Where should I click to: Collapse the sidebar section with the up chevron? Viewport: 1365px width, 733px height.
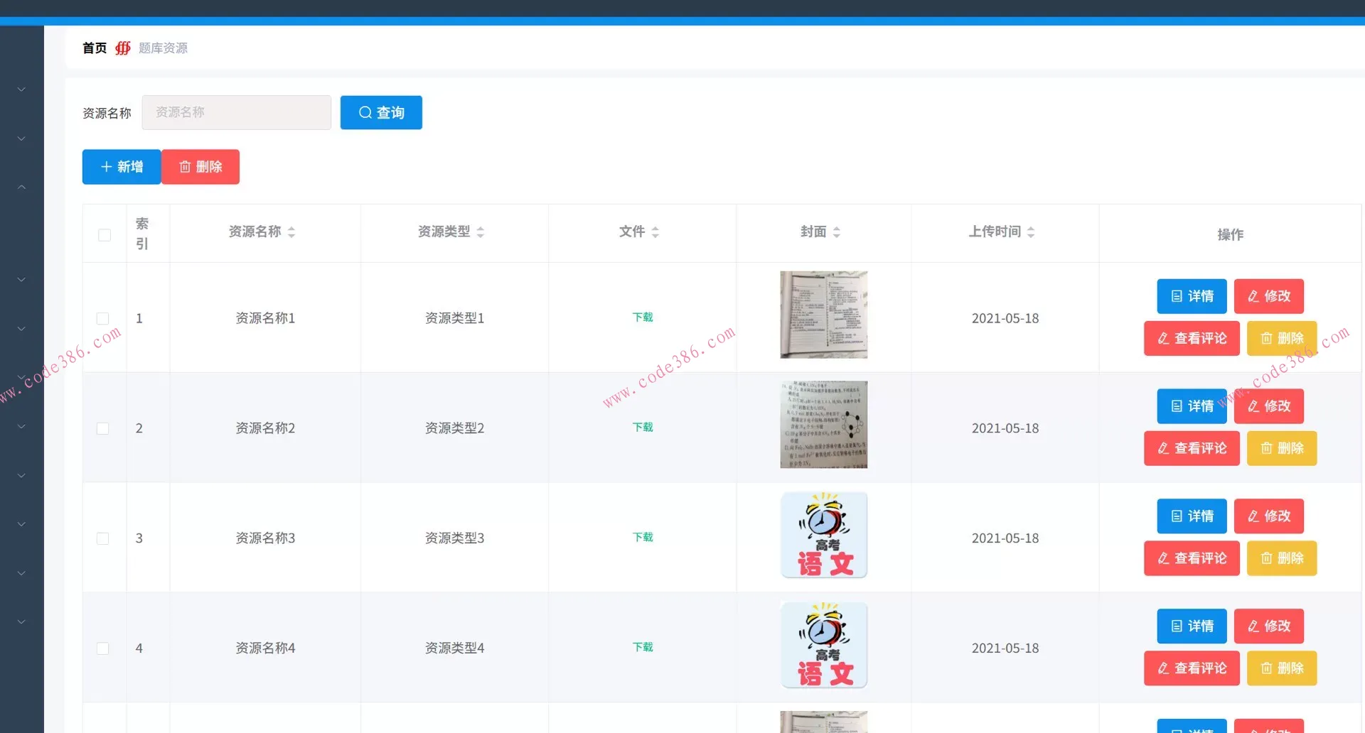coord(21,186)
